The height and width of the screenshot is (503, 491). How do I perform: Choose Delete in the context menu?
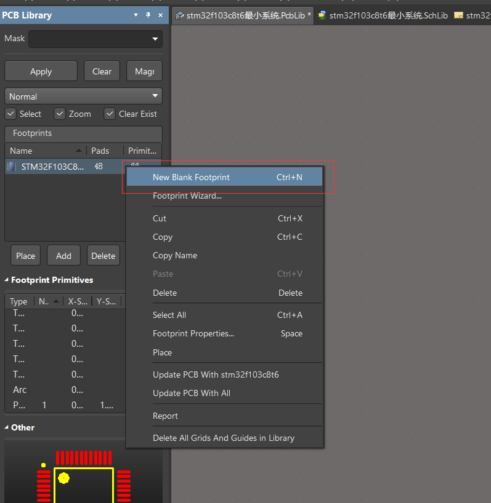click(224, 293)
